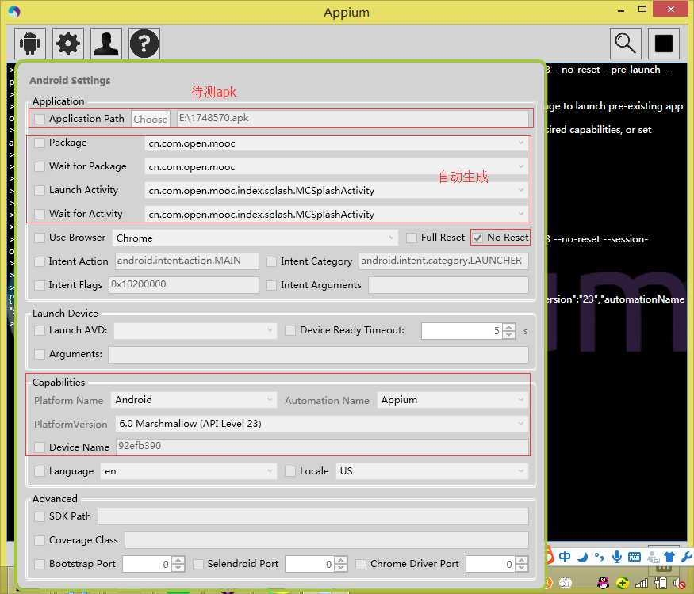Open the Use Browser Chrome dropdown
This screenshot has height=594, width=694.
coord(255,238)
